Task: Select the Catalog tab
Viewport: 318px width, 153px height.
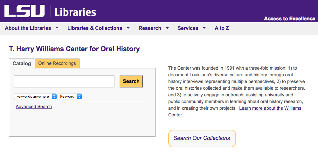Action: (x=22, y=64)
